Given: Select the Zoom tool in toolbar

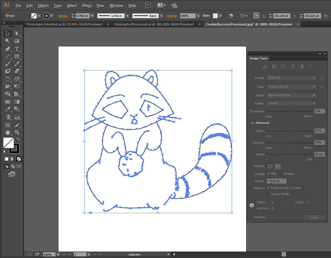Looking at the screenshot, I should pos(17,132).
